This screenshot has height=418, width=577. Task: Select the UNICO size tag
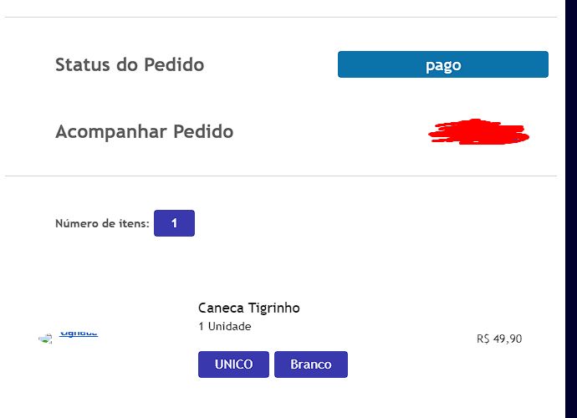[x=233, y=364]
